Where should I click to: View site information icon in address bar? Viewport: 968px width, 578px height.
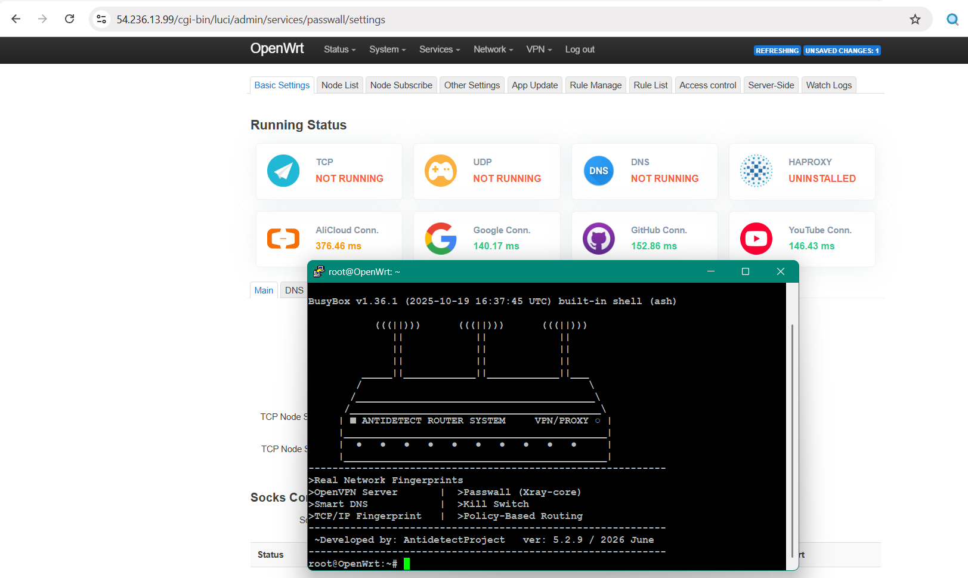point(101,19)
